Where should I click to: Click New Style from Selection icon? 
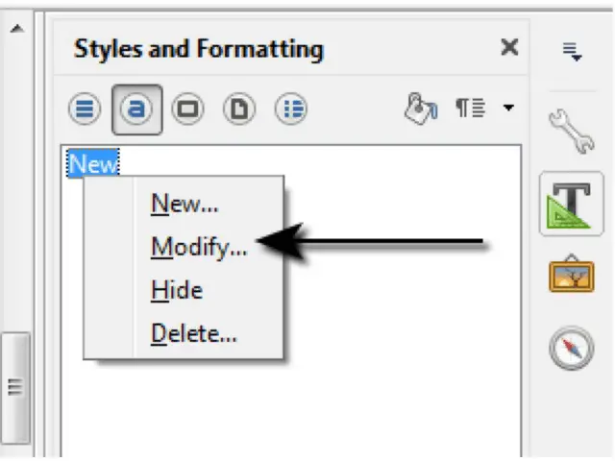point(470,108)
